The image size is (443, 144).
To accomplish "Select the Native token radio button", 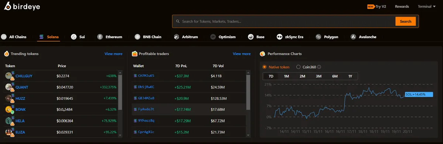I will click(264, 67).
